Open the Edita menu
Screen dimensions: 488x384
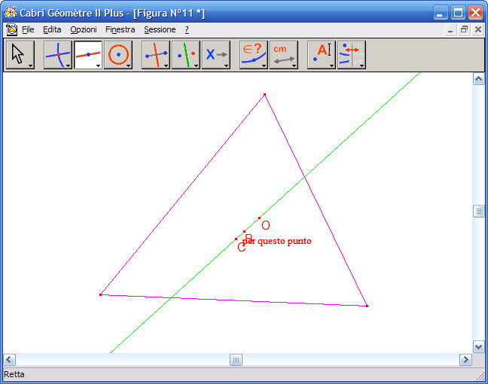click(x=52, y=29)
